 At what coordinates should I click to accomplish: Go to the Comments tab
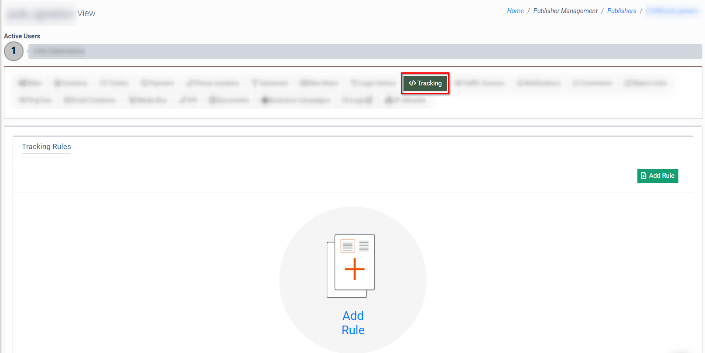pyautogui.click(x=592, y=83)
